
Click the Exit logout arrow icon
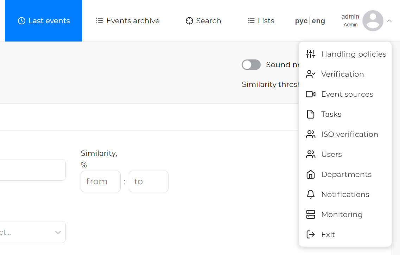311,235
